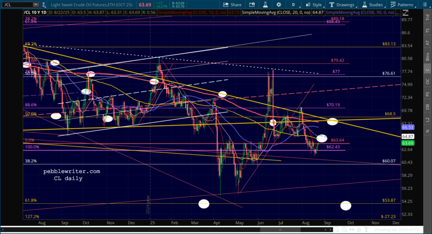Viewport: 432px width, 234px height.
Task: Click the SimpleMovingAvg (CLOSE, 50) study label
Action: pos(360,13)
